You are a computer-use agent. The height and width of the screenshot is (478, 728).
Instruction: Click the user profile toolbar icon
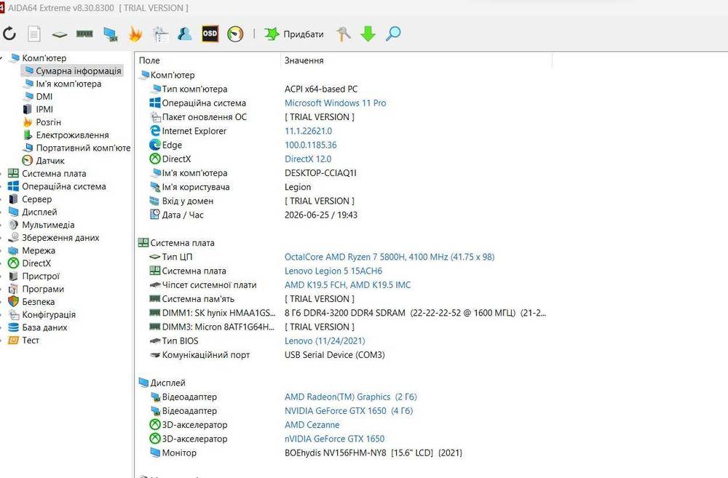(185, 34)
